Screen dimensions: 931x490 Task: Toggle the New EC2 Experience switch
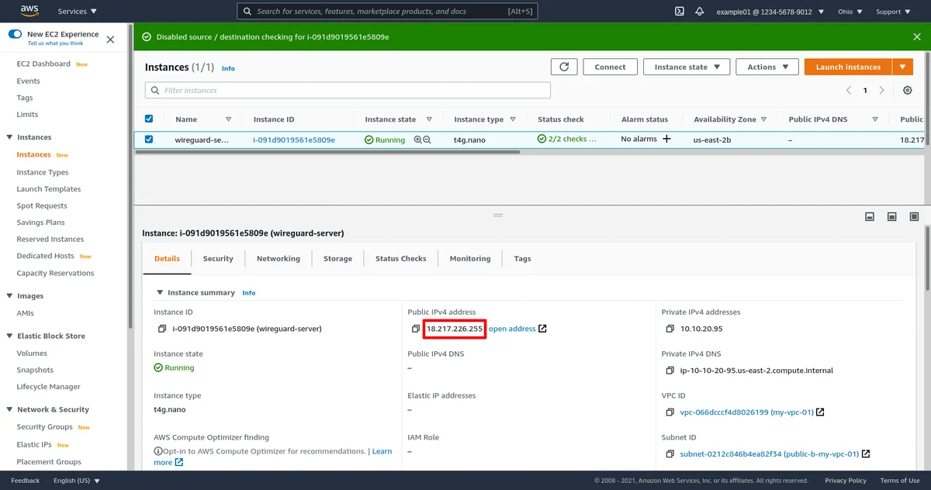(15, 34)
